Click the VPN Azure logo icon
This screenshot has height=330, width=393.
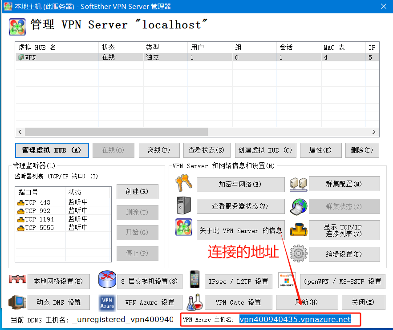pyautogui.click(x=107, y=303)
